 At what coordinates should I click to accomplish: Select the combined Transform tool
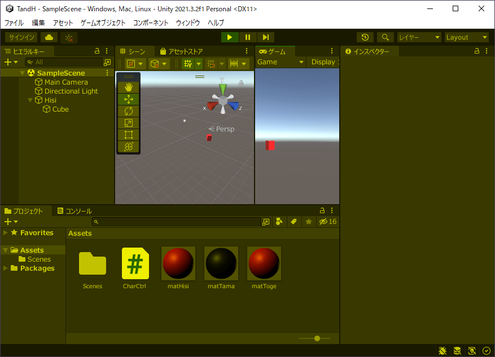coord(129,147)
